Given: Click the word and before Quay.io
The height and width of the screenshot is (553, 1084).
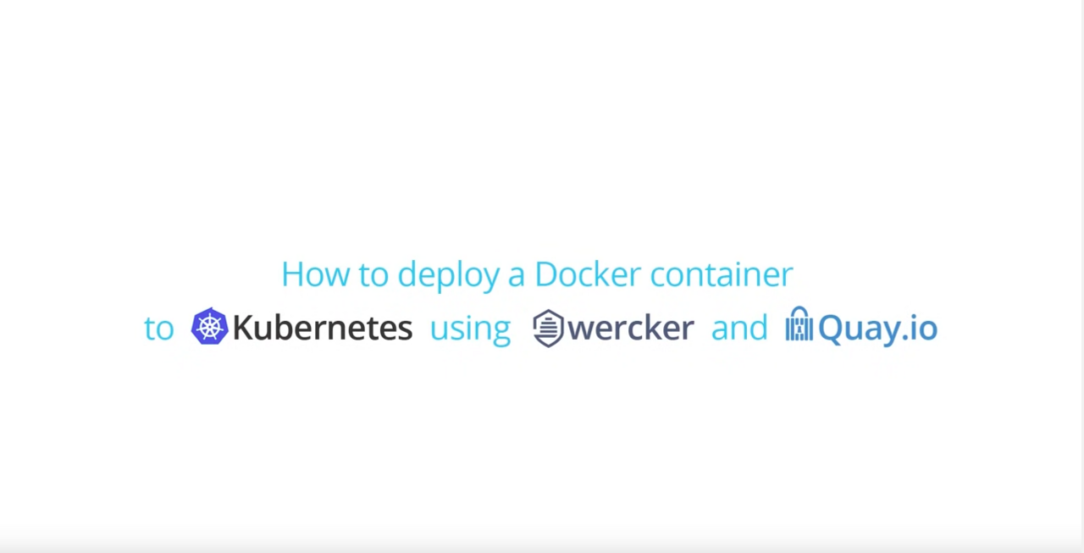Looking at the screenshot, I should pyautogui.click(x=739, y=328).
